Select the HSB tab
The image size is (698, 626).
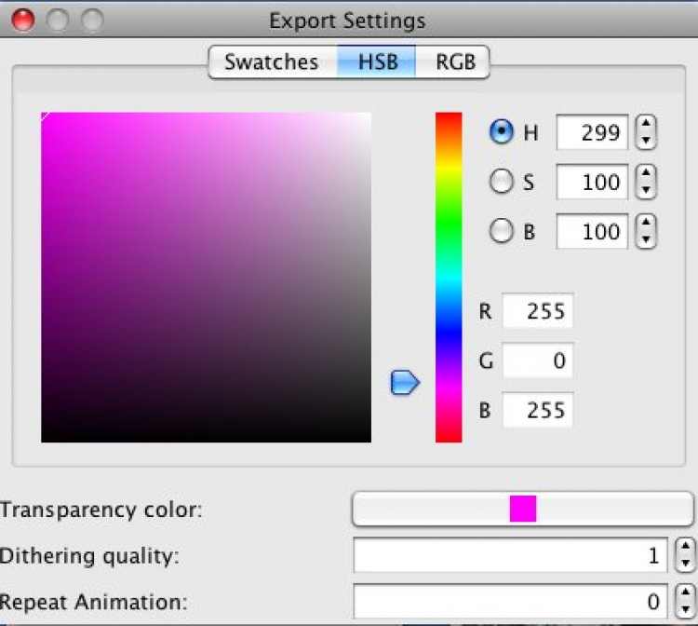(x=375, y=62)
